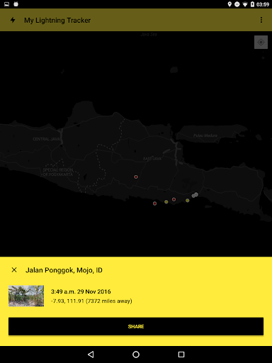Tap the lightning bolt app icon

click(13, 20)
